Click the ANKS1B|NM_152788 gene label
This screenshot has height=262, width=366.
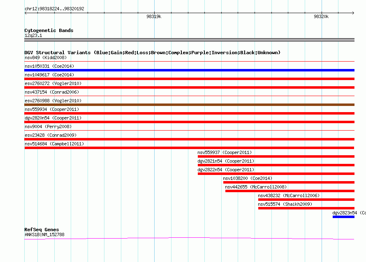pos(44,234)
